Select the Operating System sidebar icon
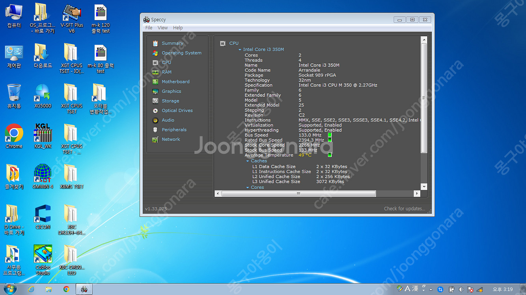526x295 pixels. click(155, 53)
